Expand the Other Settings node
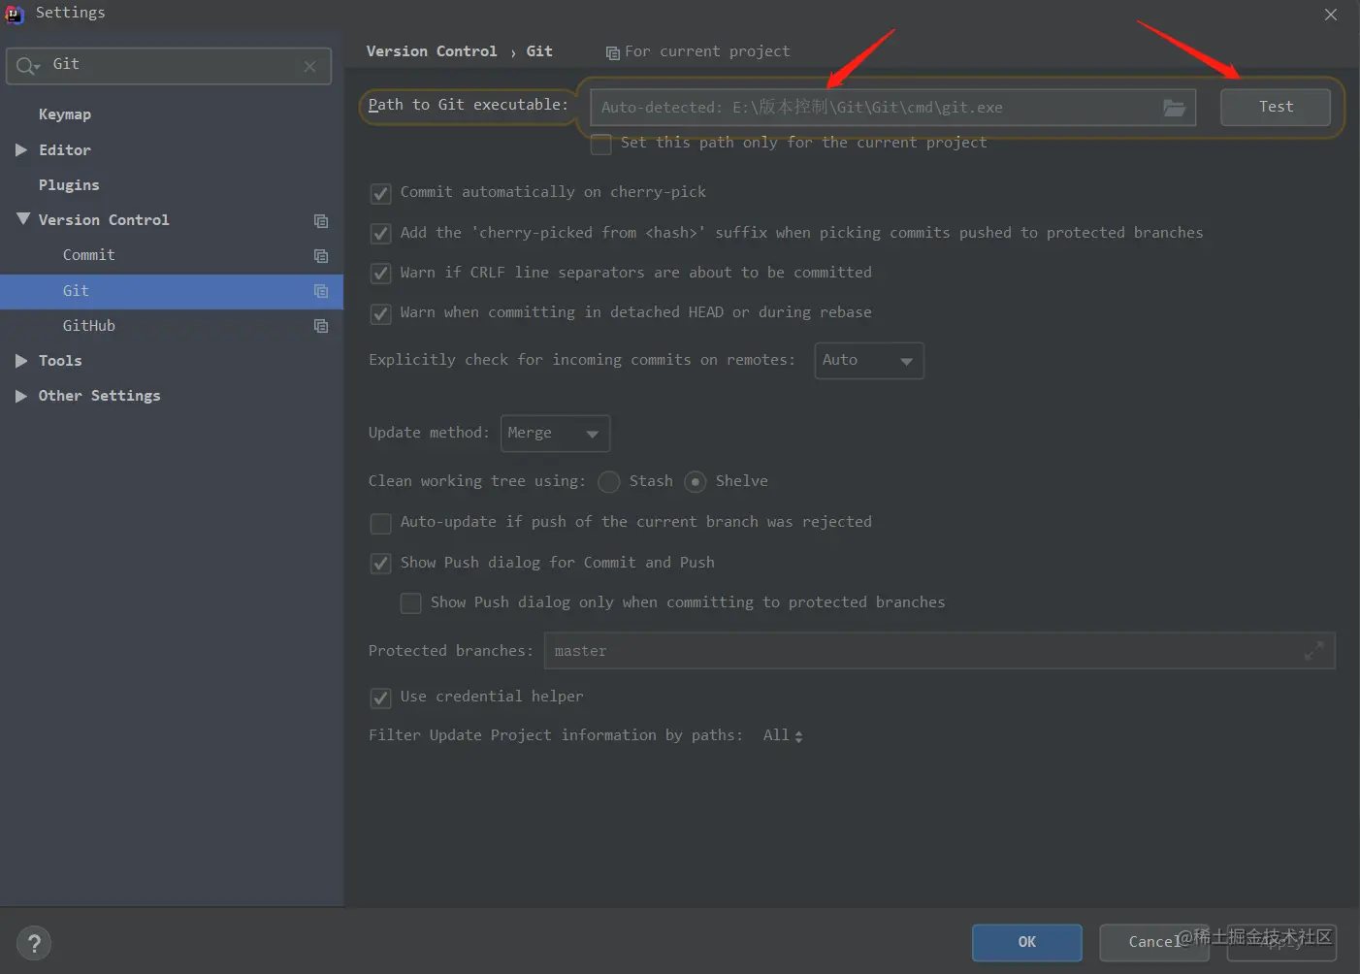The image size is (1360, 974). point(21,396)
